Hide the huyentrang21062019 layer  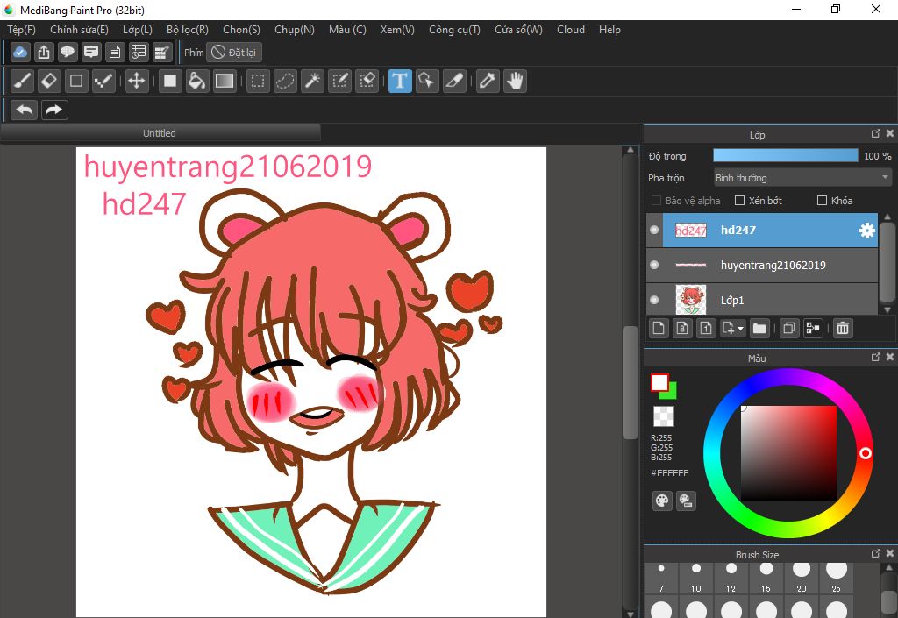[654, 265]
